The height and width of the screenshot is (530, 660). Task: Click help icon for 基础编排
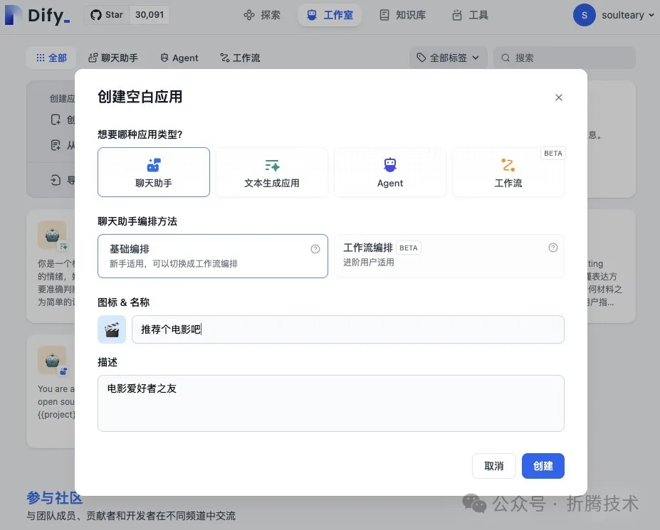click(315, 249)
